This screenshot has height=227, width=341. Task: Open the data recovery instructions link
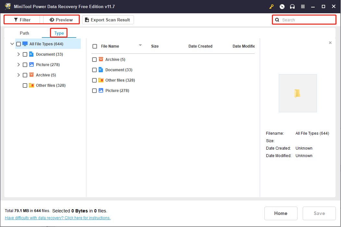tap(57, 218)
